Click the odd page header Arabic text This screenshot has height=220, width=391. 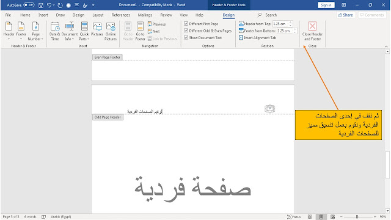[145, 111]
